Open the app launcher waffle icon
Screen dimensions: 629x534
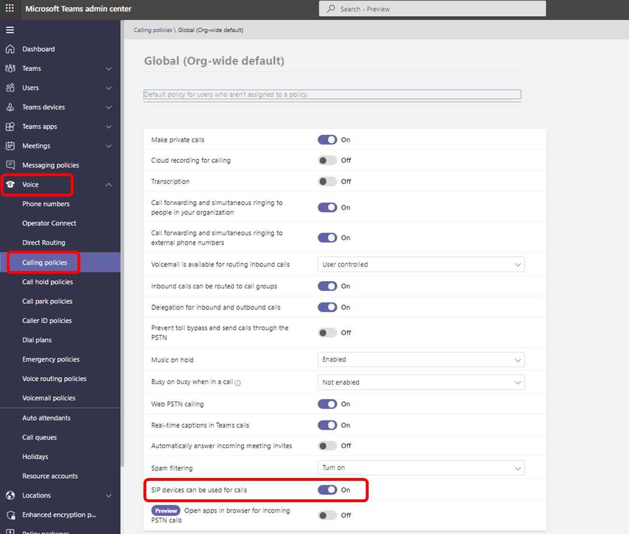point(10,9)
